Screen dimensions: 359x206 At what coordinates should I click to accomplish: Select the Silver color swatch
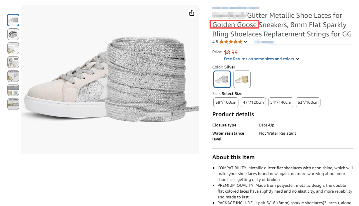coord(222,79)
